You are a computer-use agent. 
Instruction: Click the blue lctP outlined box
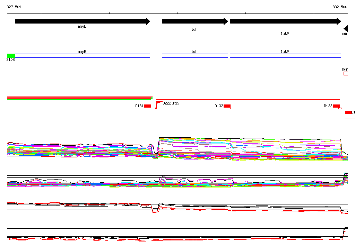point(286,56)
